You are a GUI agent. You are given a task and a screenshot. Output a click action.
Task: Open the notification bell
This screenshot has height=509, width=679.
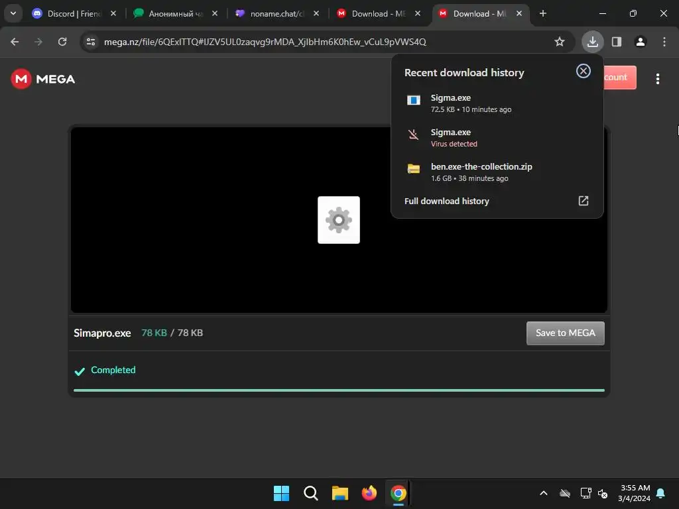click(660, 493)
